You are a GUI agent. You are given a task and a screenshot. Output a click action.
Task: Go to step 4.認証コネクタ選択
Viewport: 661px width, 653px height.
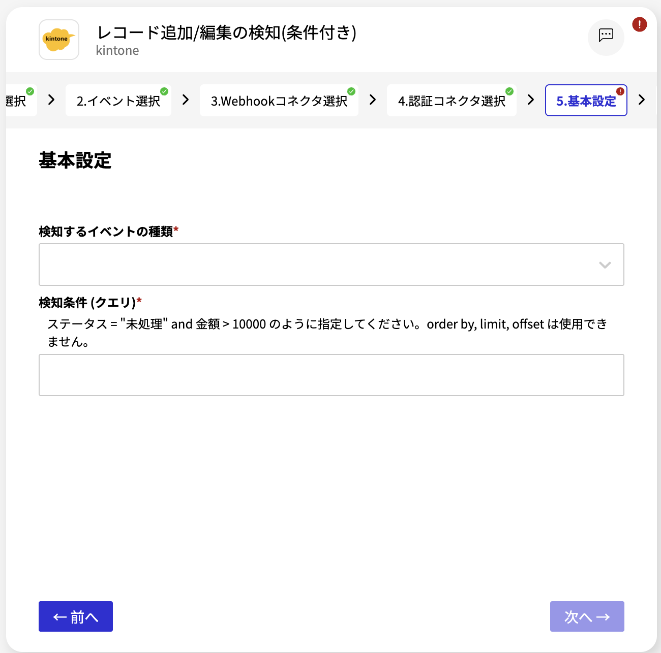[x=452, y=101]
